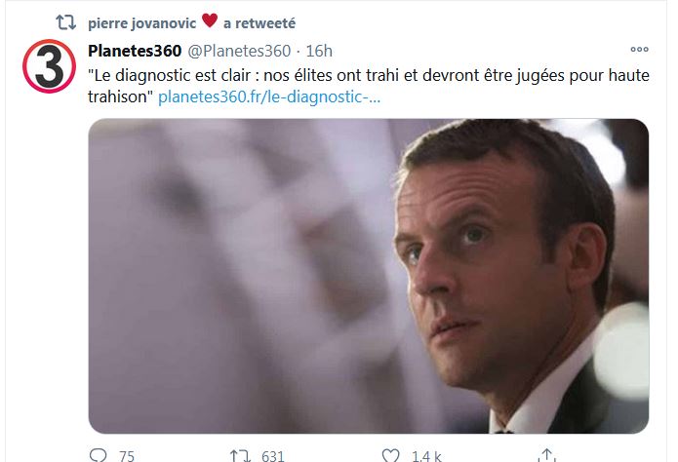The image size is (678, 462).
Task: Click the @Planetes360 handle
Action: point(242,51)
